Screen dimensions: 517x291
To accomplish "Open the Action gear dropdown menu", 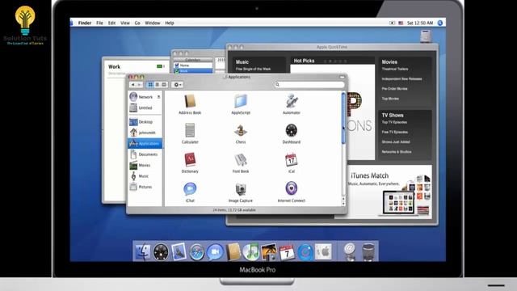I will 178,85.
